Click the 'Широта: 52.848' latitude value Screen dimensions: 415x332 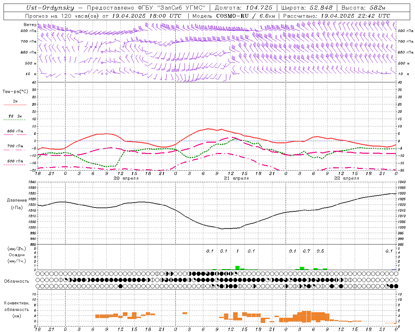(x=307, y=8)
